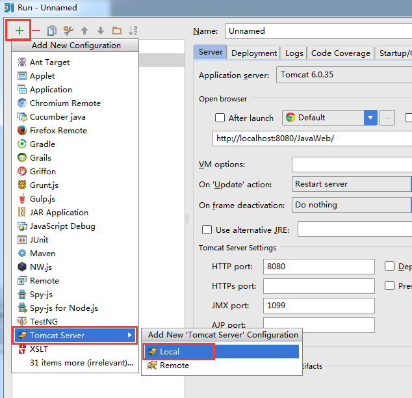Viewport: 412px width, 398px height.
Task: Enable the After launch checkbox
Action: 220,118
